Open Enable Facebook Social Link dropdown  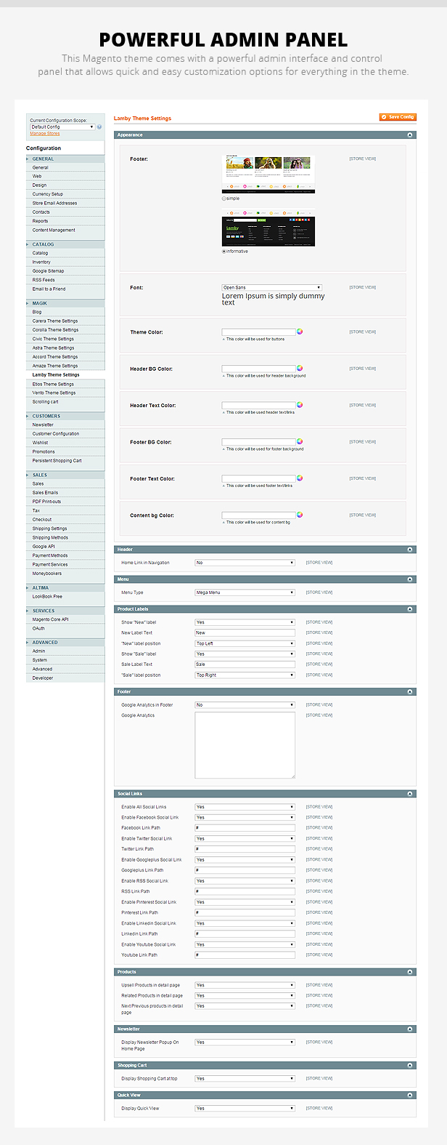(x=245, y=818)
